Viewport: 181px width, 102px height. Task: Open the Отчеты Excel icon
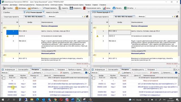pos(126,8)
